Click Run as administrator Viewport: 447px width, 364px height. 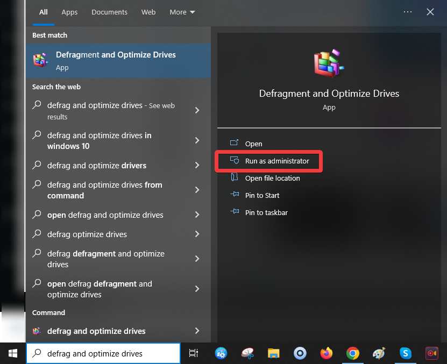pyautogui.click(x=277, y=161)
